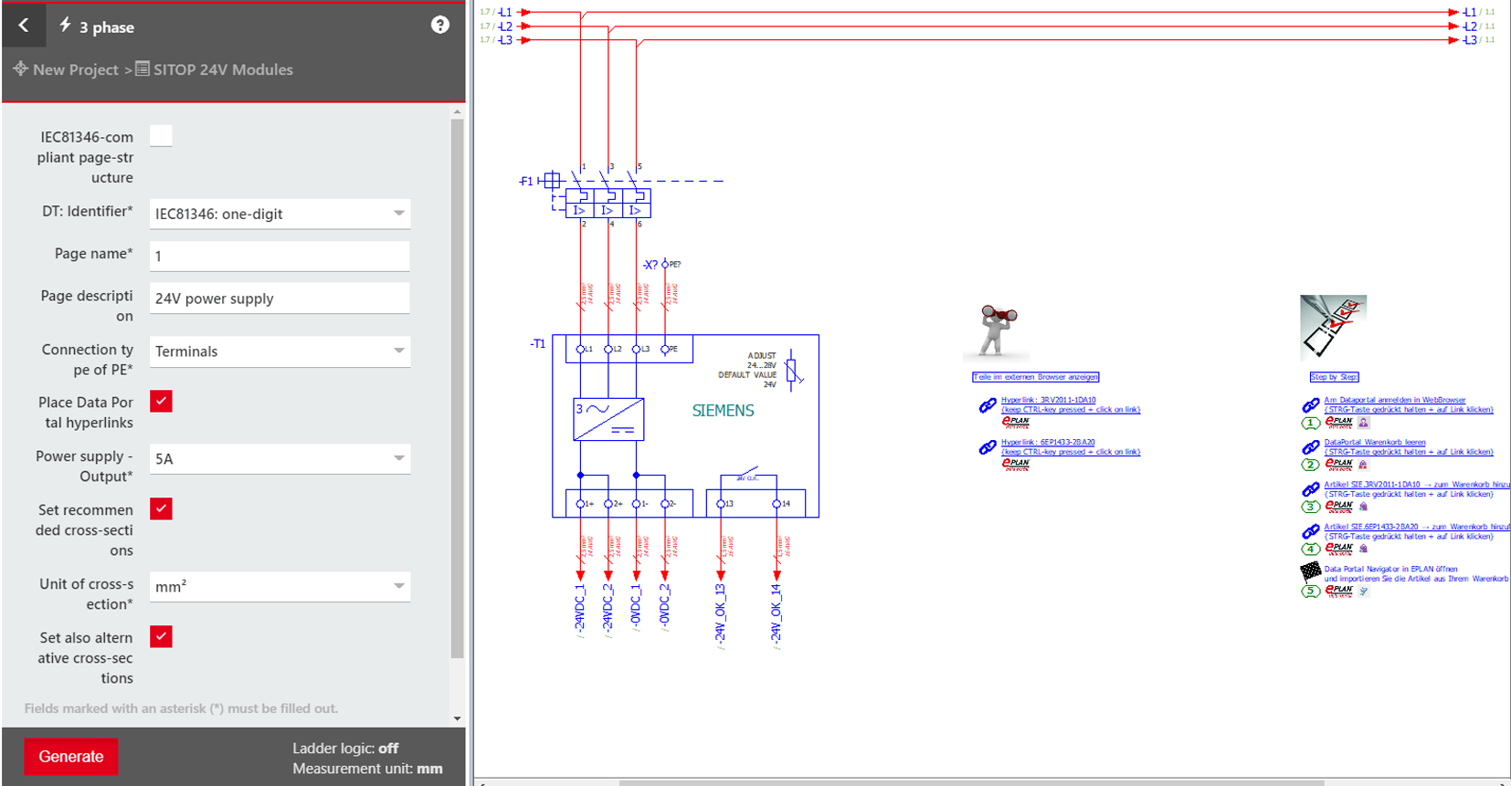Open help via the question mark icon
1511x786 pixels.
[x=440, y=25]
